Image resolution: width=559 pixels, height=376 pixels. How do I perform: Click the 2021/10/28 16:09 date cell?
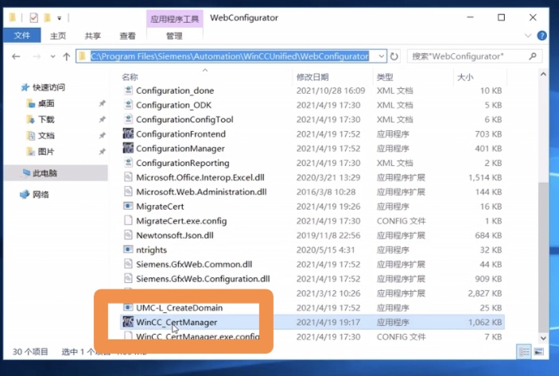331,91
